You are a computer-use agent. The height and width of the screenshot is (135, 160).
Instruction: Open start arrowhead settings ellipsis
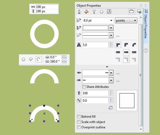(x=118, y=73)
